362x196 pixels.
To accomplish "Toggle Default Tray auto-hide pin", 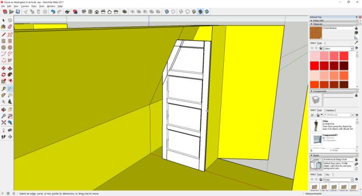I will pos(357,17).
